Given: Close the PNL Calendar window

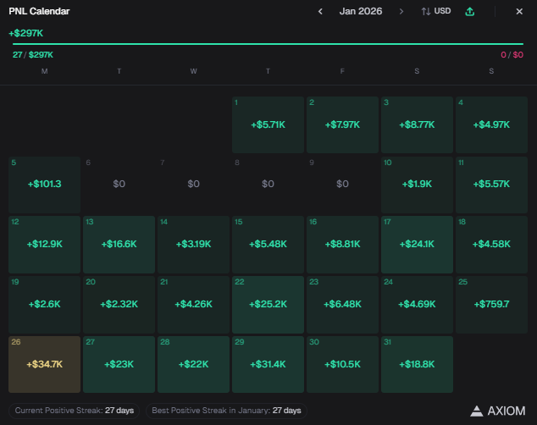Looking at the screenshot, I should click(519, 12).
